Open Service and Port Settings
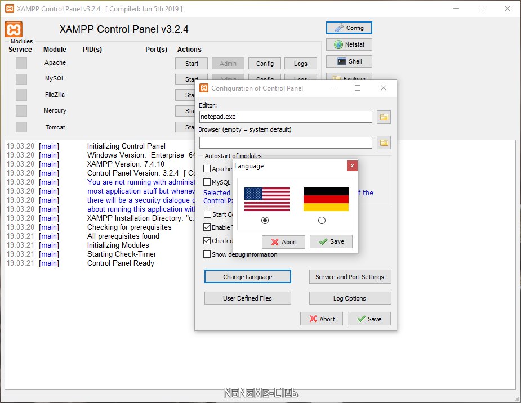This screenshot has width=521, height=403. [x=350, y=277]
